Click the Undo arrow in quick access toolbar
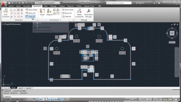Viewport: 181px width, 102px height. tap(26, 3)
